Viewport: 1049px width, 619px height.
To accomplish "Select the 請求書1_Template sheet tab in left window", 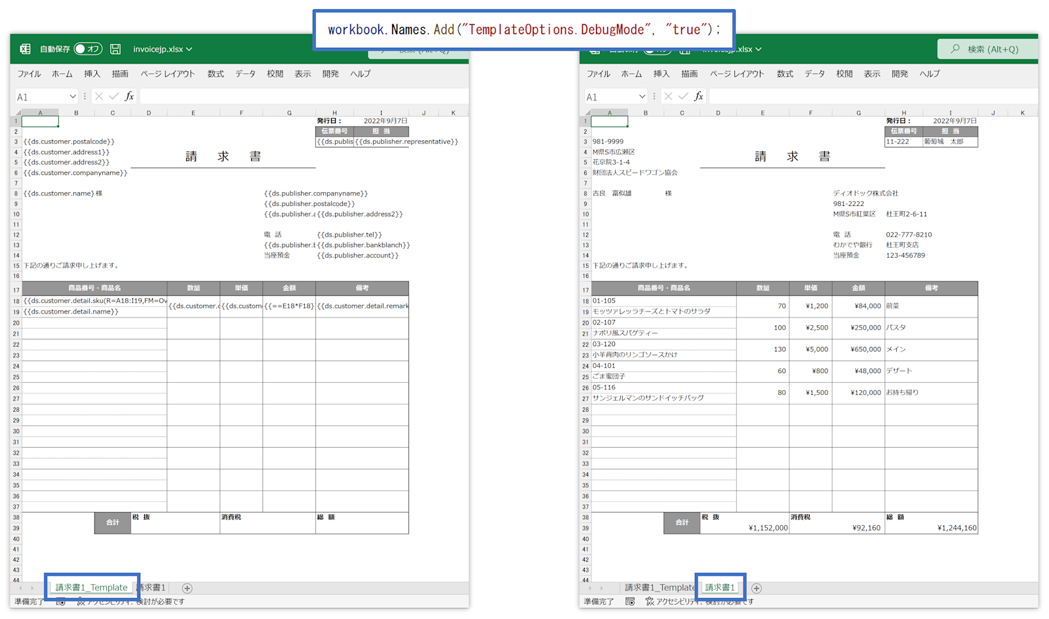I will click(x=91, y=588).
